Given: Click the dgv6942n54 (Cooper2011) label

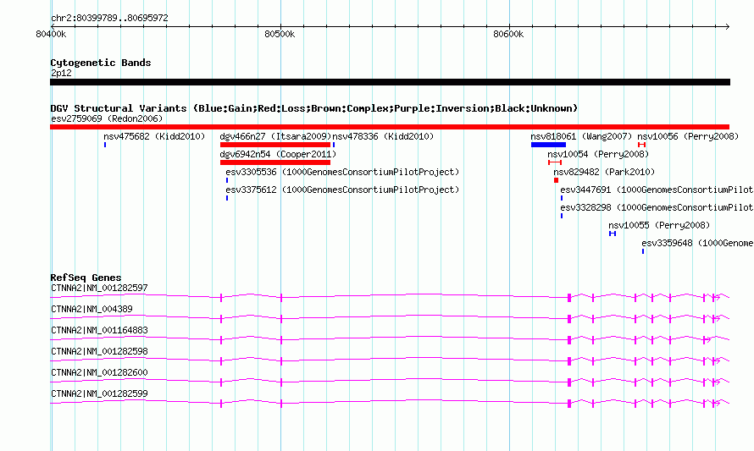Looking at the screenshot, I should point(278,154).
